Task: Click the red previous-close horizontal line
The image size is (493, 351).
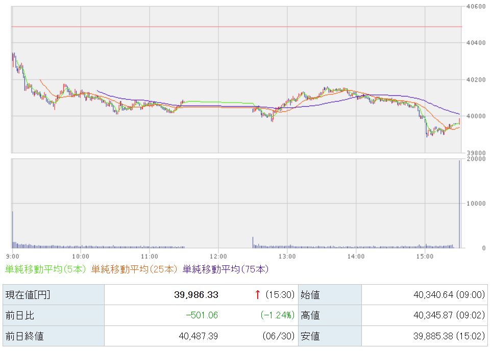Action: (236, 27)
